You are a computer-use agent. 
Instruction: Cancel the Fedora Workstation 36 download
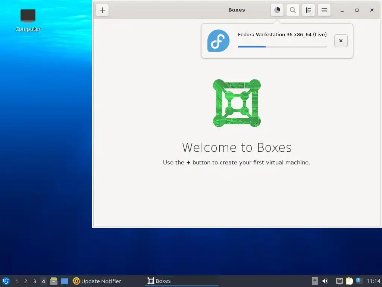click(341, 41)
